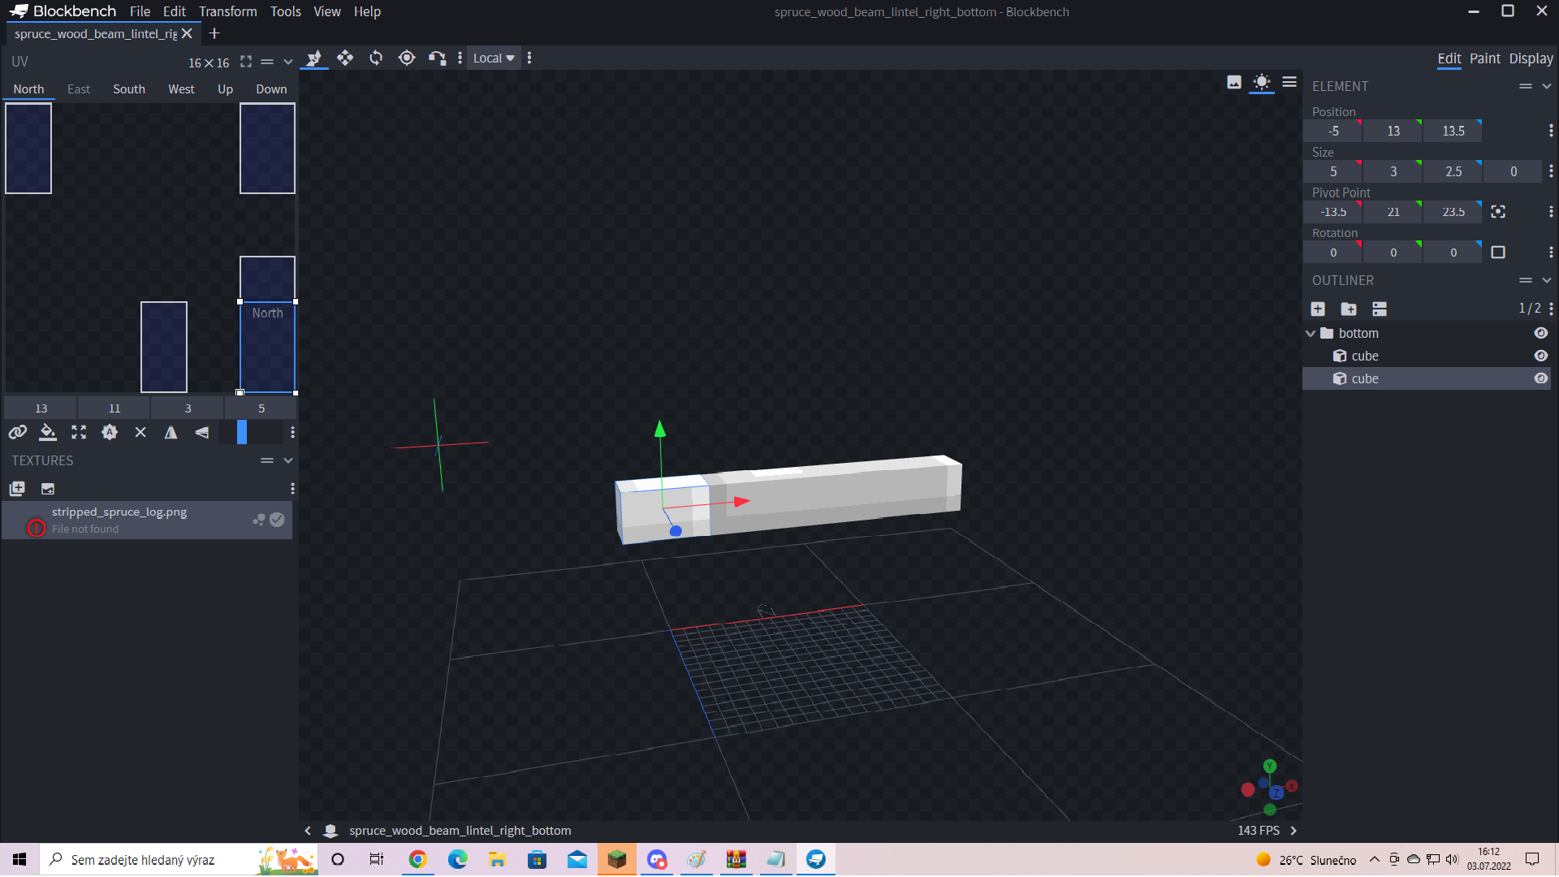Select the Pivot tool in the toolbar
This screenshot has height=877, width=1559.
407,58
